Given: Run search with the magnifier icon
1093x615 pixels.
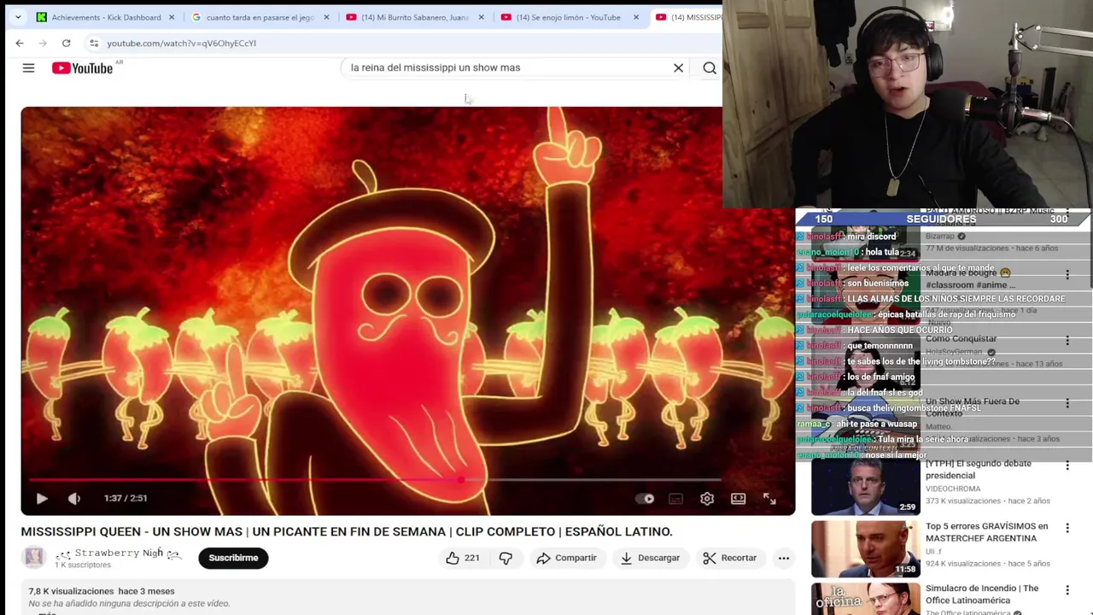Looking at the screenshot, I should click(x=710, y=67).
